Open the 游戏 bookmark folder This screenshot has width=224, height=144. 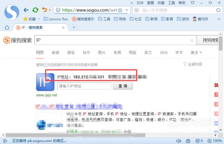pos(183,19)
